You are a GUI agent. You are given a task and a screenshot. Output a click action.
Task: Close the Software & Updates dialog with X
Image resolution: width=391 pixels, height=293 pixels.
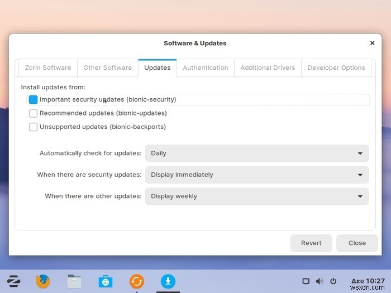pyautogui.click(x=373, y=43)
